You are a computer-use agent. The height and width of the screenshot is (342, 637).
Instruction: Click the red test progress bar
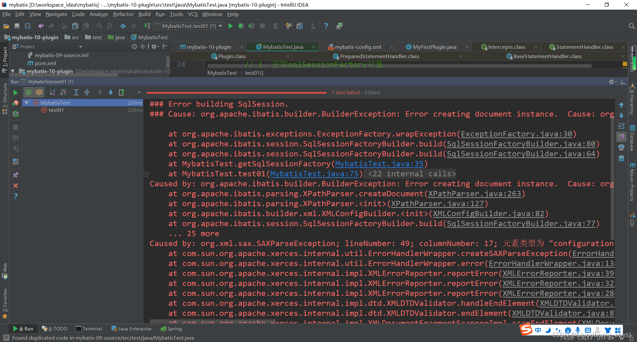(236, 93)
